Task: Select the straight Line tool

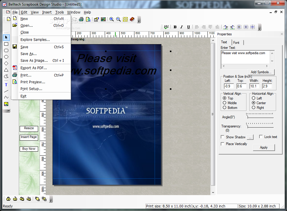Action: 6,91
